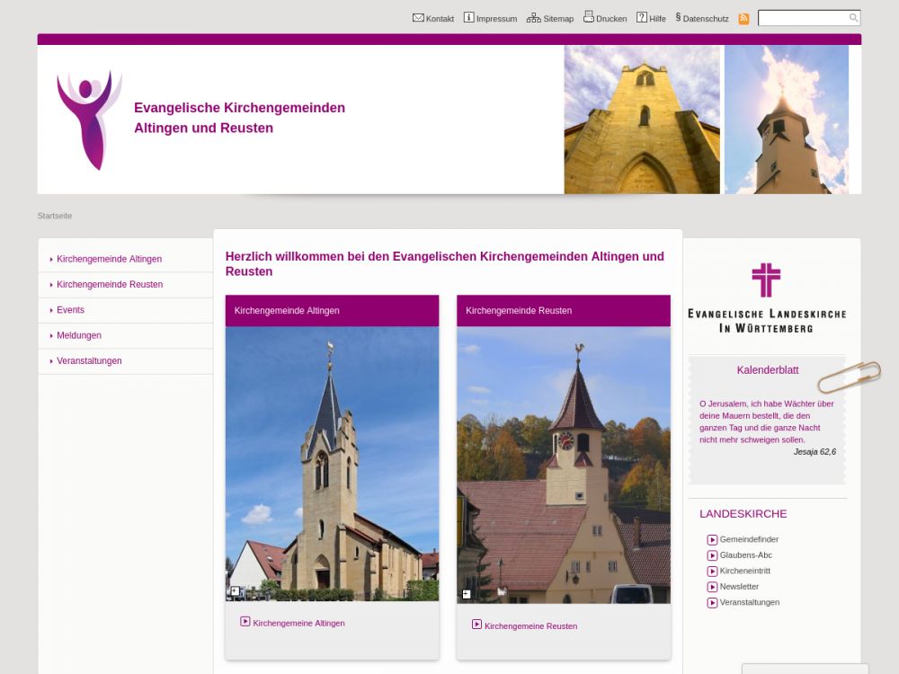Follow the Gemeindefinder link

(748, 540)
